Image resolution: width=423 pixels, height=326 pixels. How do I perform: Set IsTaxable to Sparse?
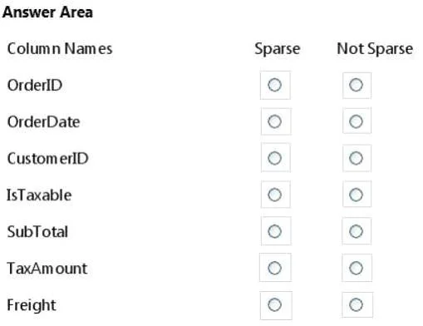(274, 195)
